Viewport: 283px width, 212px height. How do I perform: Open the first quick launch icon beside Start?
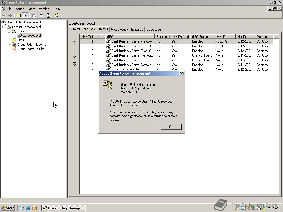point(22,208)
